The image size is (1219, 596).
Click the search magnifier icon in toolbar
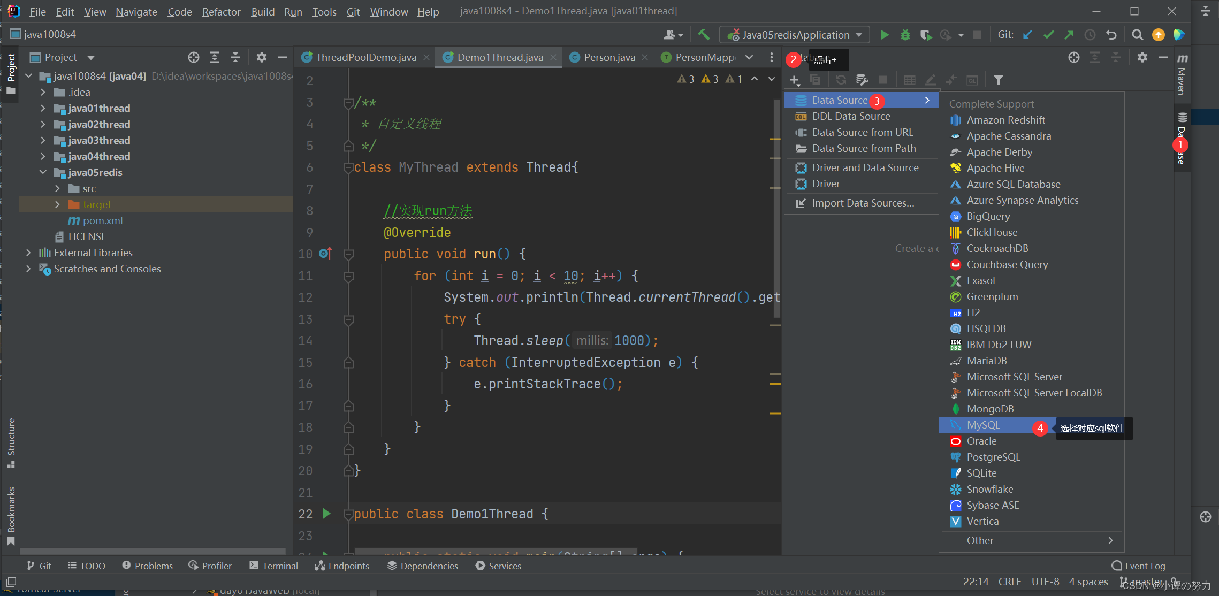(x=1137, y=34)
